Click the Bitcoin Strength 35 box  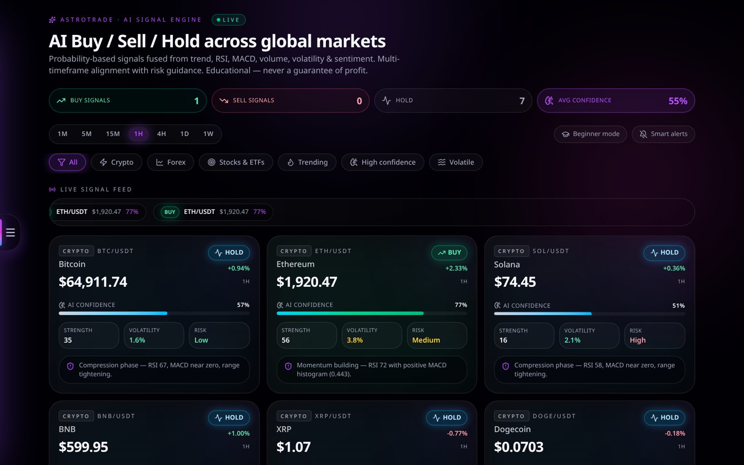pos(89,335)
